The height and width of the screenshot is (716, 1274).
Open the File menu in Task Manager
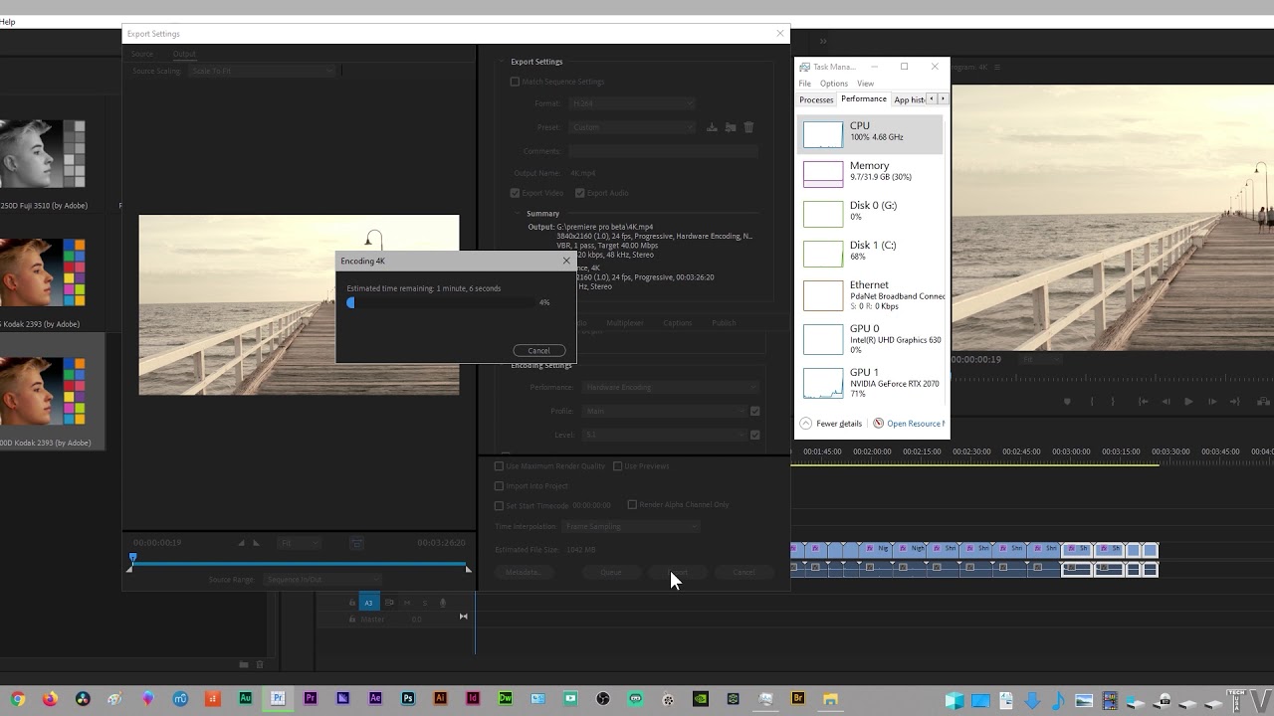tap(804, 84)
